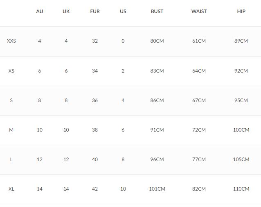Image resolution: width=261 pixels, height=207 pixels.
Task: Click EUR size 38 cell
Action: pos(95,130)
